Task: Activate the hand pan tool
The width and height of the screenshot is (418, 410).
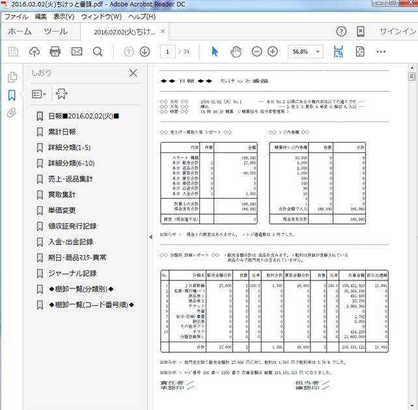Action: tap(236, 51)
